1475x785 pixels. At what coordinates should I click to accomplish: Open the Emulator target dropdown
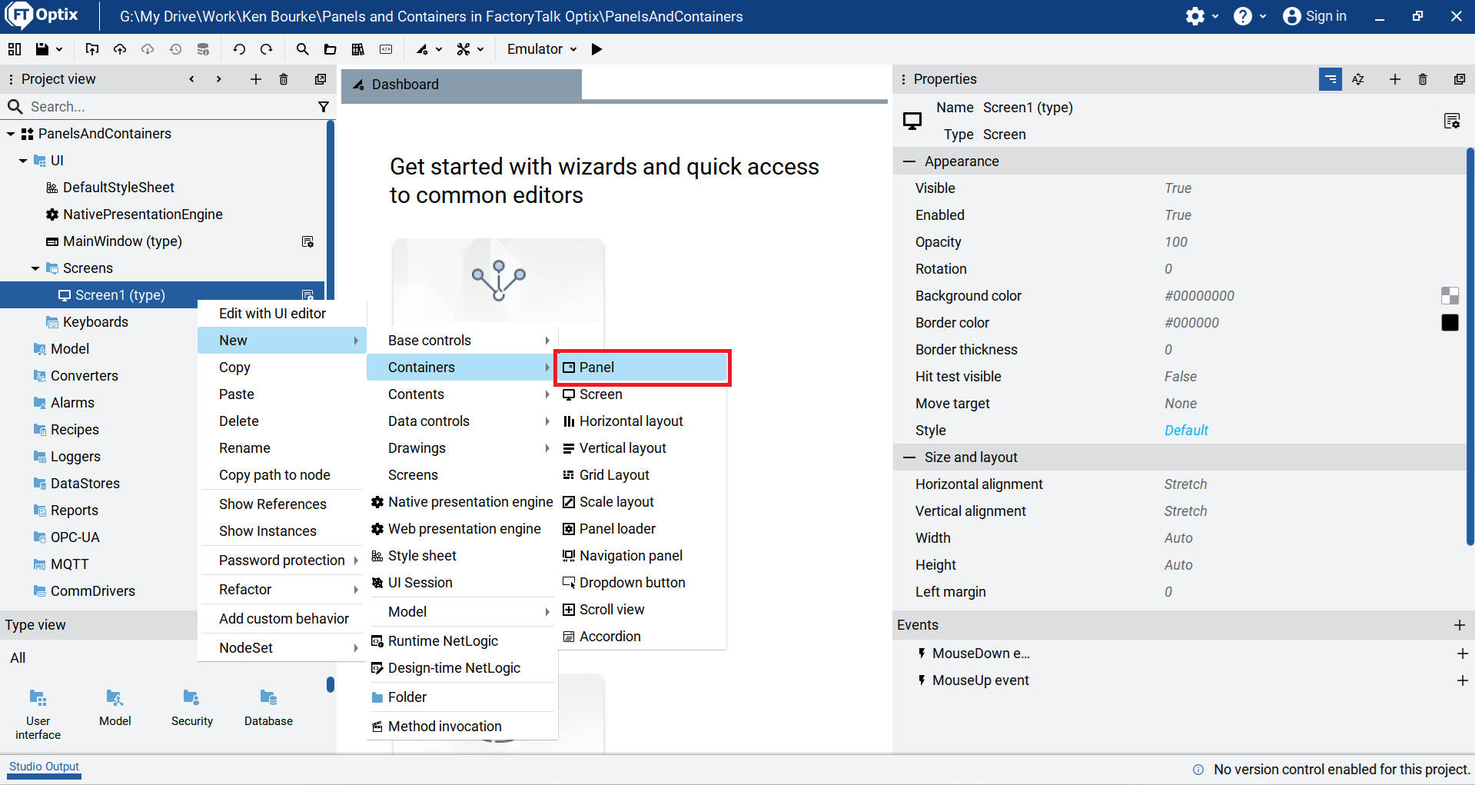[542, 49]
